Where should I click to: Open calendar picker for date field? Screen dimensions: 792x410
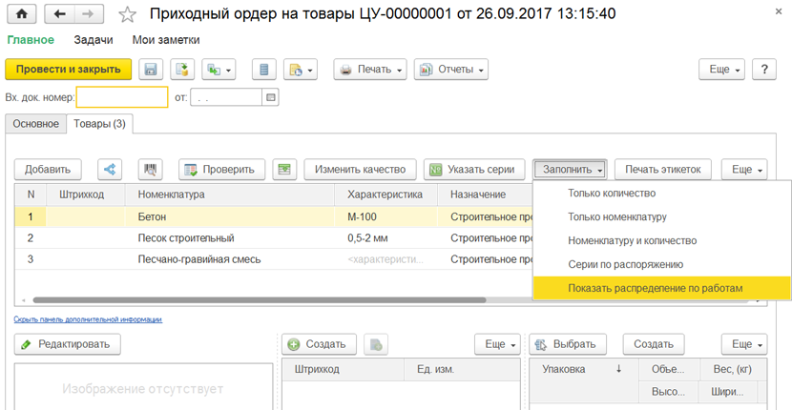(x=271, y=97)
